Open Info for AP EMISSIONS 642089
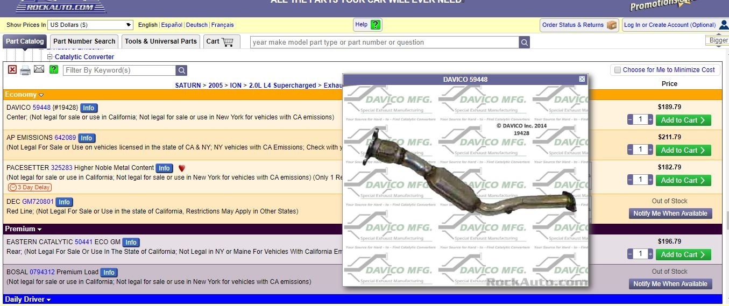 (x=87, y=138)
